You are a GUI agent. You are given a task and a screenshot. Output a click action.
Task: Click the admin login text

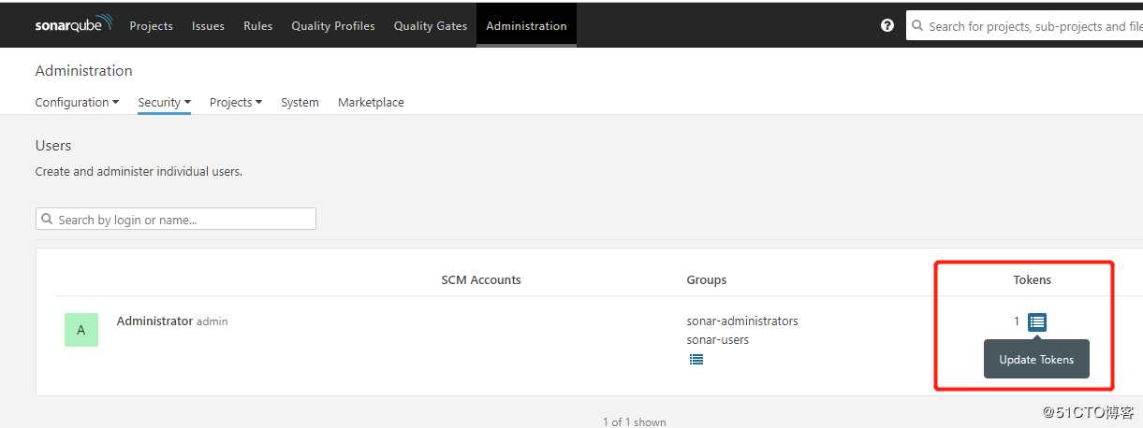pos(212,321)
